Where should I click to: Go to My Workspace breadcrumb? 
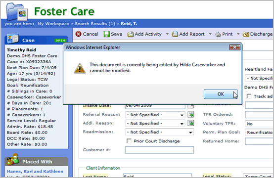53,24
